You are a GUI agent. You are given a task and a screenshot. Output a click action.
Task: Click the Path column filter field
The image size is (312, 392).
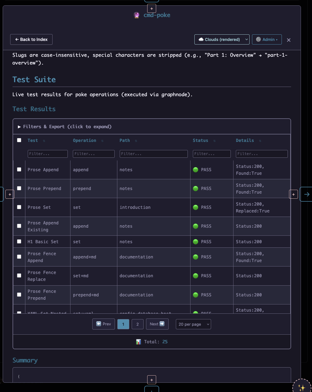(x=153, y=154)
